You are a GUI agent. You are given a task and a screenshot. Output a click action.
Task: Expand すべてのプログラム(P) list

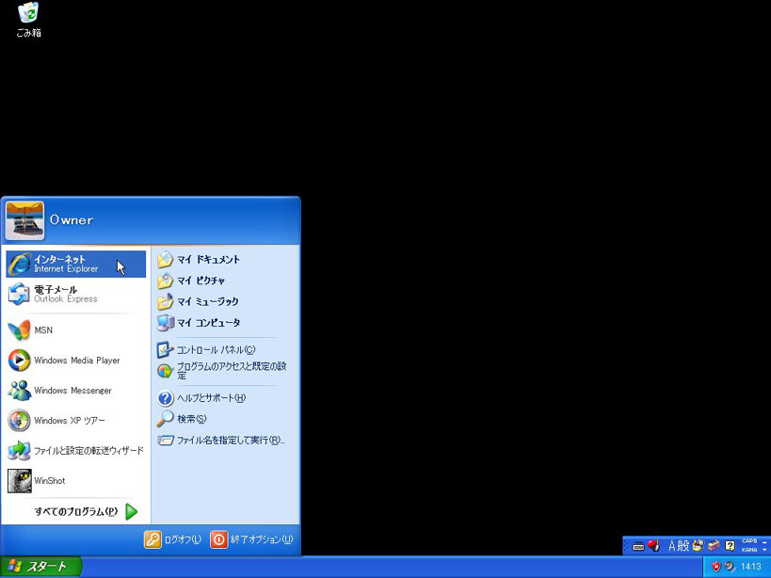pos(85,512)
